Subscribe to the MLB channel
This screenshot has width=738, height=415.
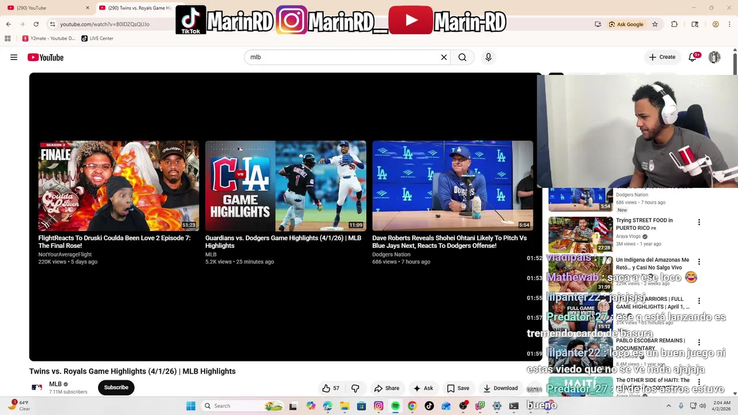(x=116, y=387)
